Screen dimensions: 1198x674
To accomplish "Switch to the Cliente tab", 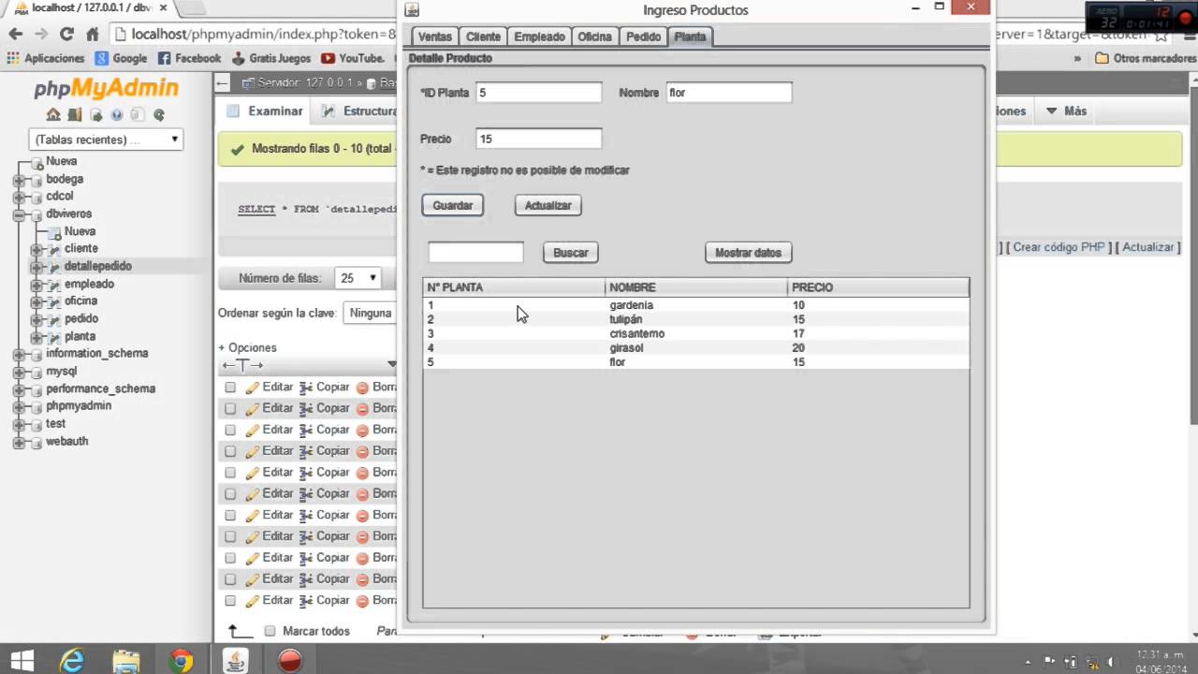I will click(483, 37).
